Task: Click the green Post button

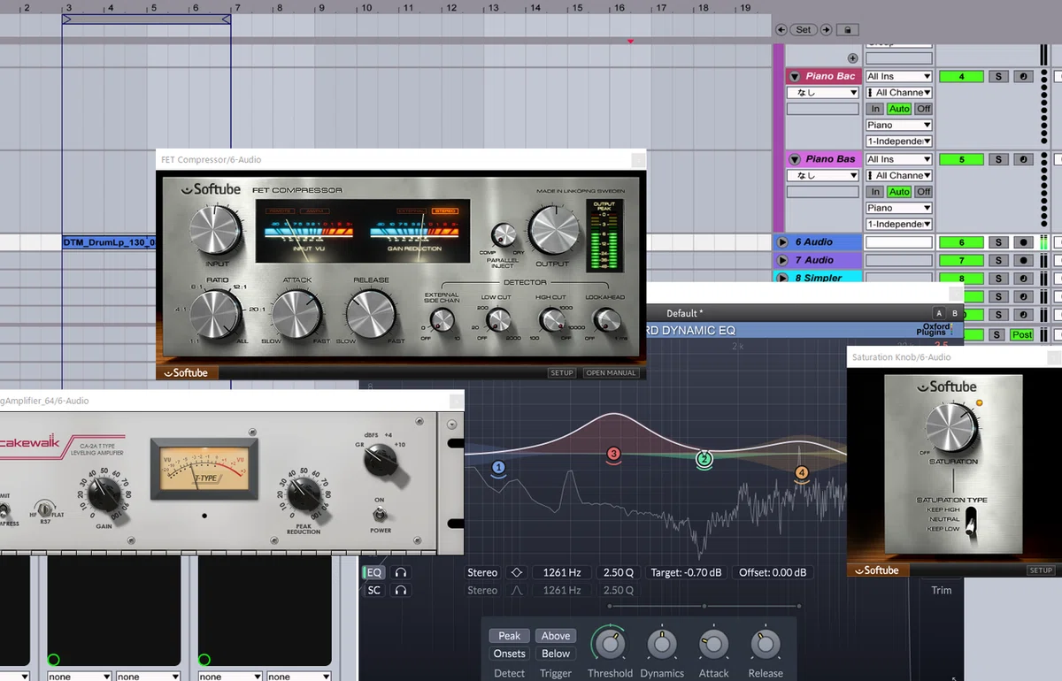Action: pyautogui.click(x=1022, y=334)
